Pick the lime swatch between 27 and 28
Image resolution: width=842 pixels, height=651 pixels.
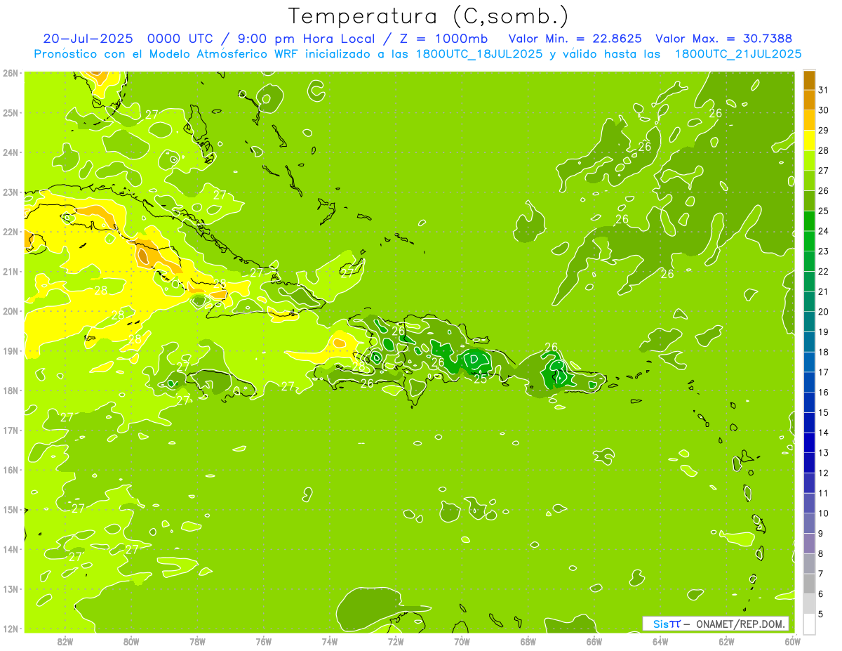(809, 160)
